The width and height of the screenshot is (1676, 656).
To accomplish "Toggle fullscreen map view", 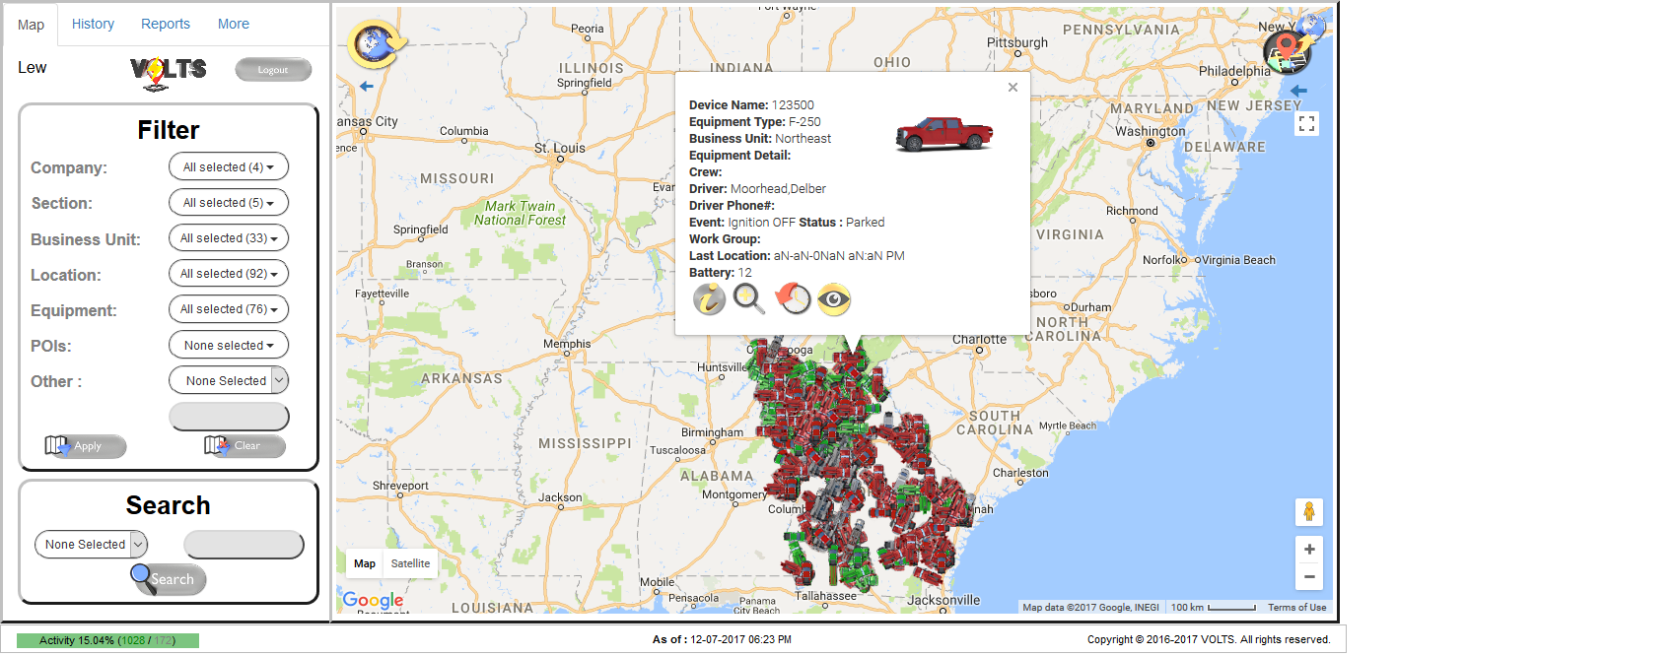I will click(1306, 124).
